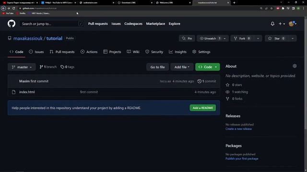Click the index.html file icon

(x=13, y=92)
